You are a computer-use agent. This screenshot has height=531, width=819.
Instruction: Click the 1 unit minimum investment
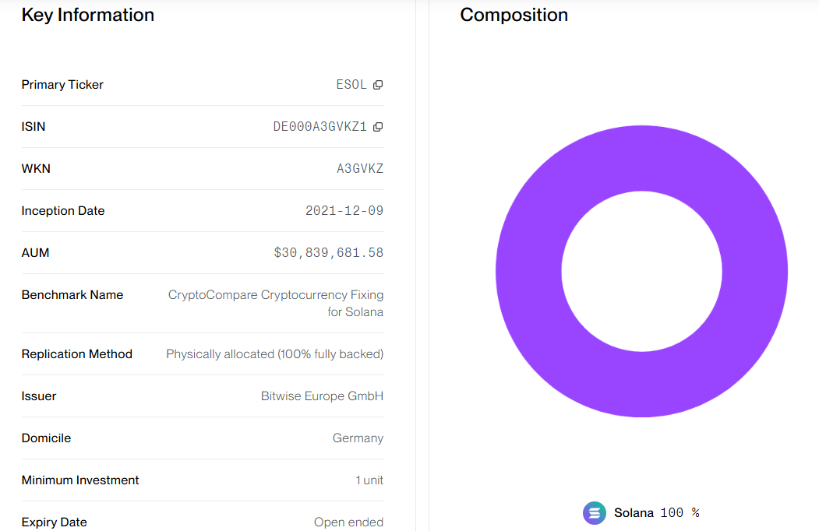click(x=369, y=480)
